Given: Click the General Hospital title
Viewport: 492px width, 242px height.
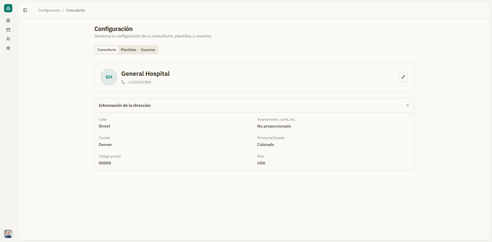Looking at the screenshot, I should [x=145, y=74].
